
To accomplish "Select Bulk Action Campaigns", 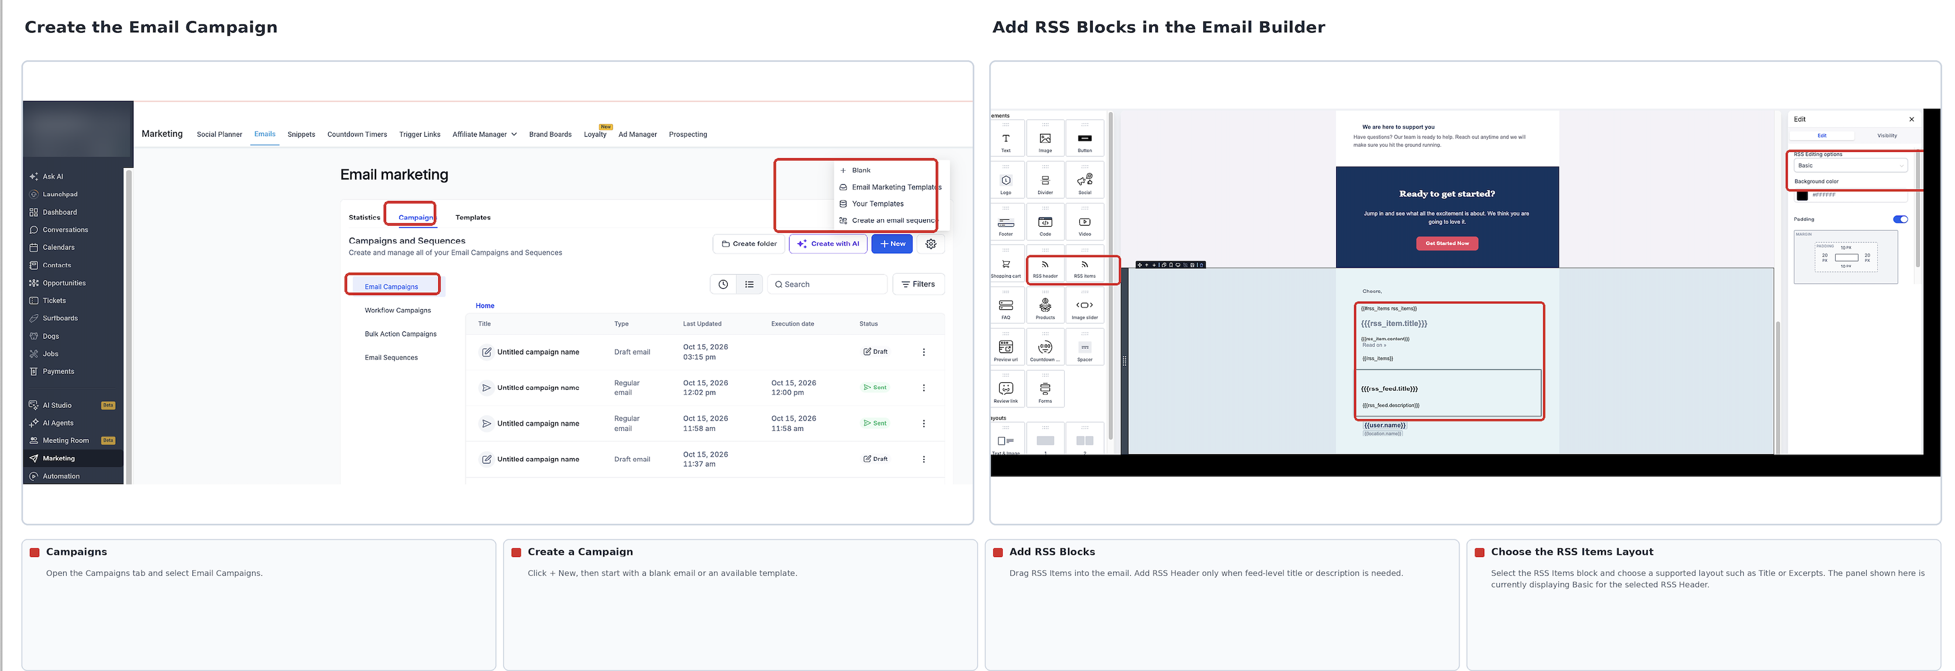I will (x=401, y=334).
